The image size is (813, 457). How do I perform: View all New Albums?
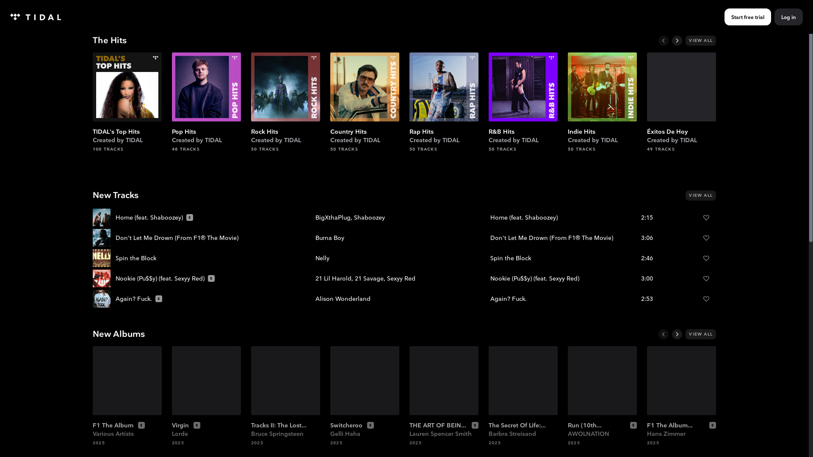pyautogui.click(x=701, y=334)
